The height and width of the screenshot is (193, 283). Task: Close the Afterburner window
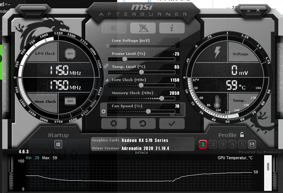pyautogui.click(x=258, y=10)
